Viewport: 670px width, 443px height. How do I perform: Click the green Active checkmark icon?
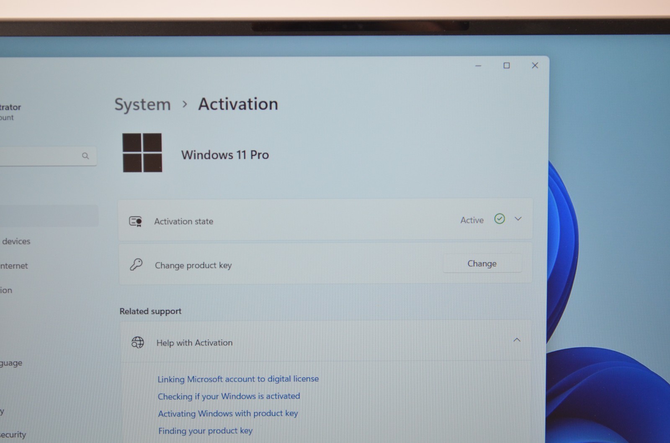click(500, 219)
